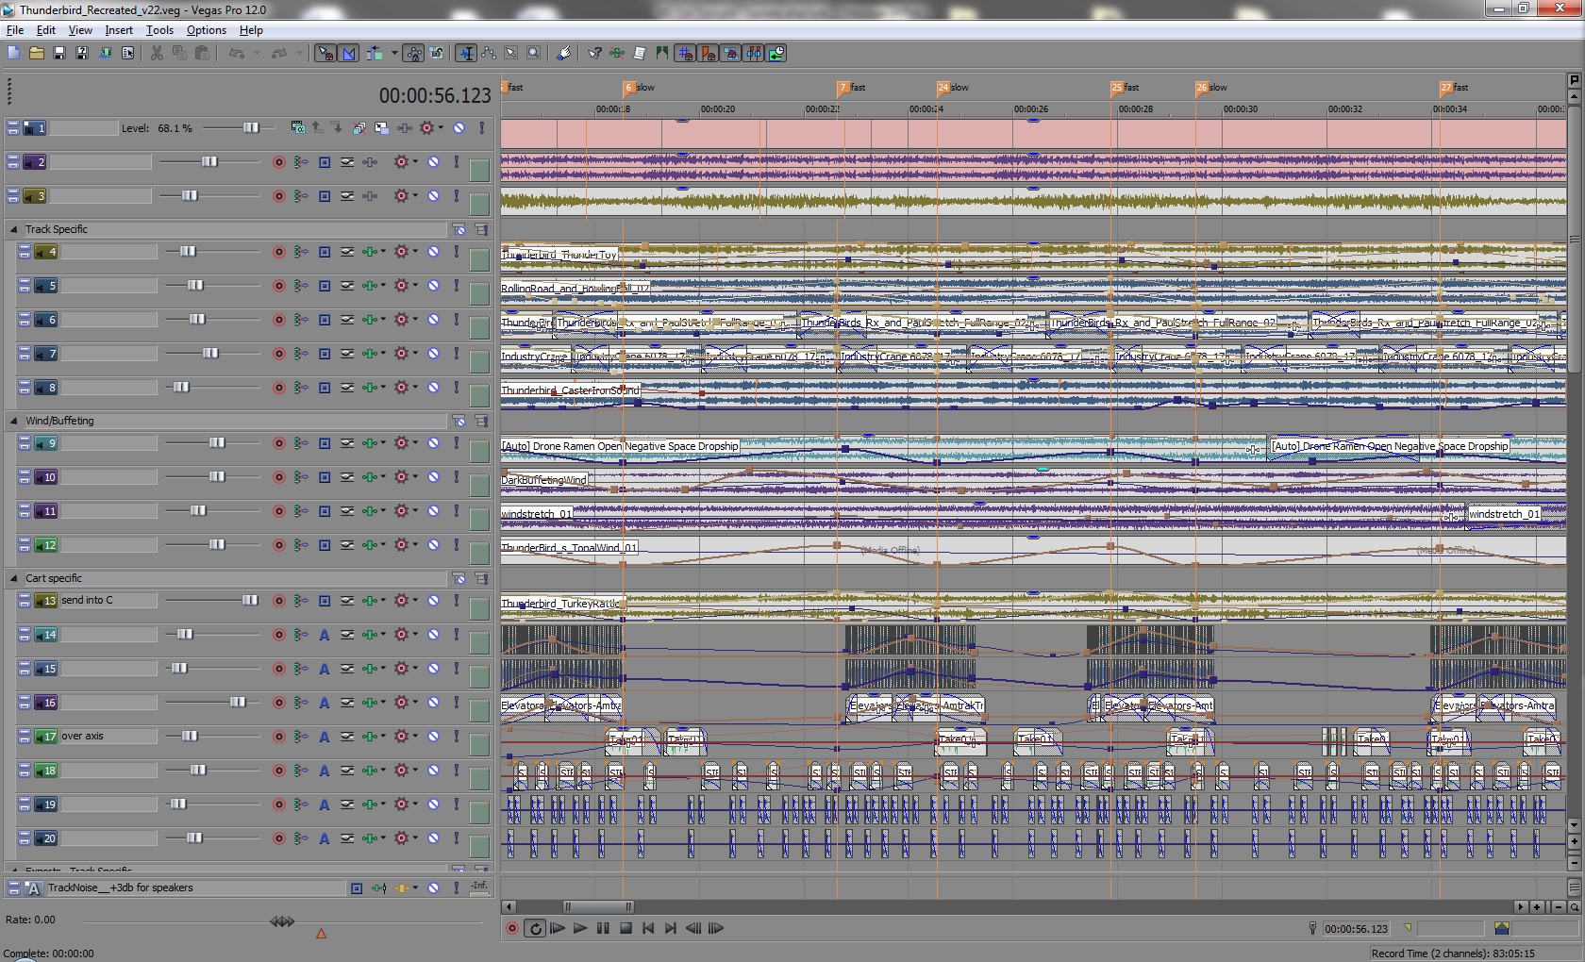Click the Pause button in transport
Viewport: 1585px width, 962px height.
pos(603,928)
